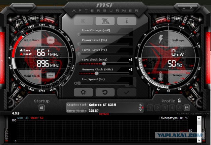Screen dimensions: 211x145
Task: Select profile slot 3
Action: [165, 108]
